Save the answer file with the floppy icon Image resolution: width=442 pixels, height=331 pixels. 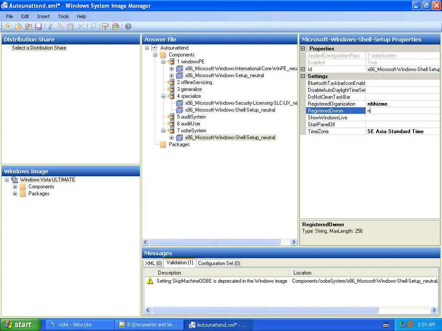38,27
